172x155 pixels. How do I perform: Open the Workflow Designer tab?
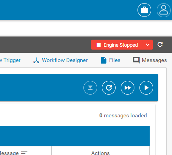click(x=60, y=60)
